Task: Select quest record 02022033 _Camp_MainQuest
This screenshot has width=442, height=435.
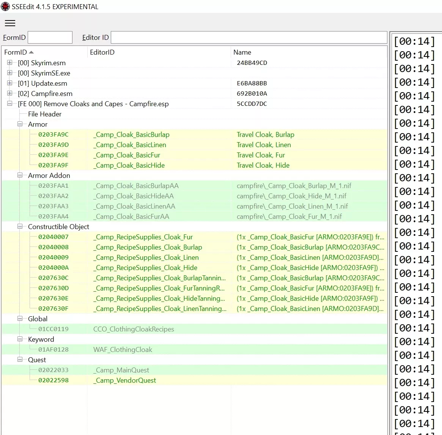Action: click(x=195, y=370)
